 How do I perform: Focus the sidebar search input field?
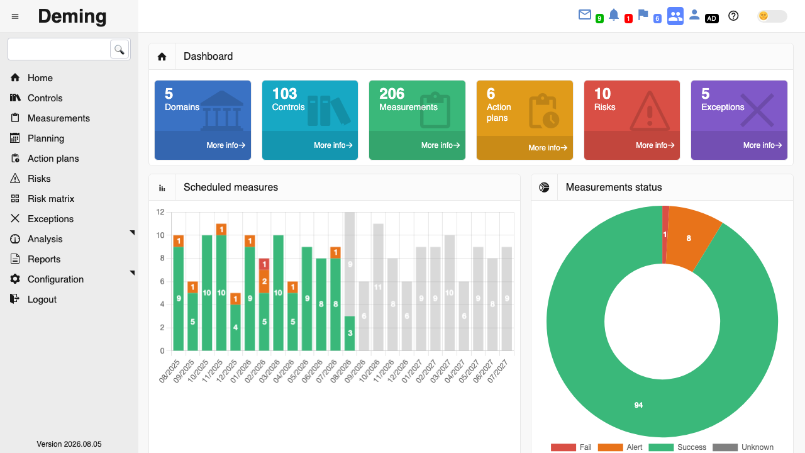click(59, 49)
